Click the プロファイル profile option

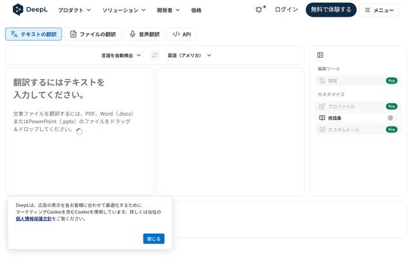tap(358, 107)
